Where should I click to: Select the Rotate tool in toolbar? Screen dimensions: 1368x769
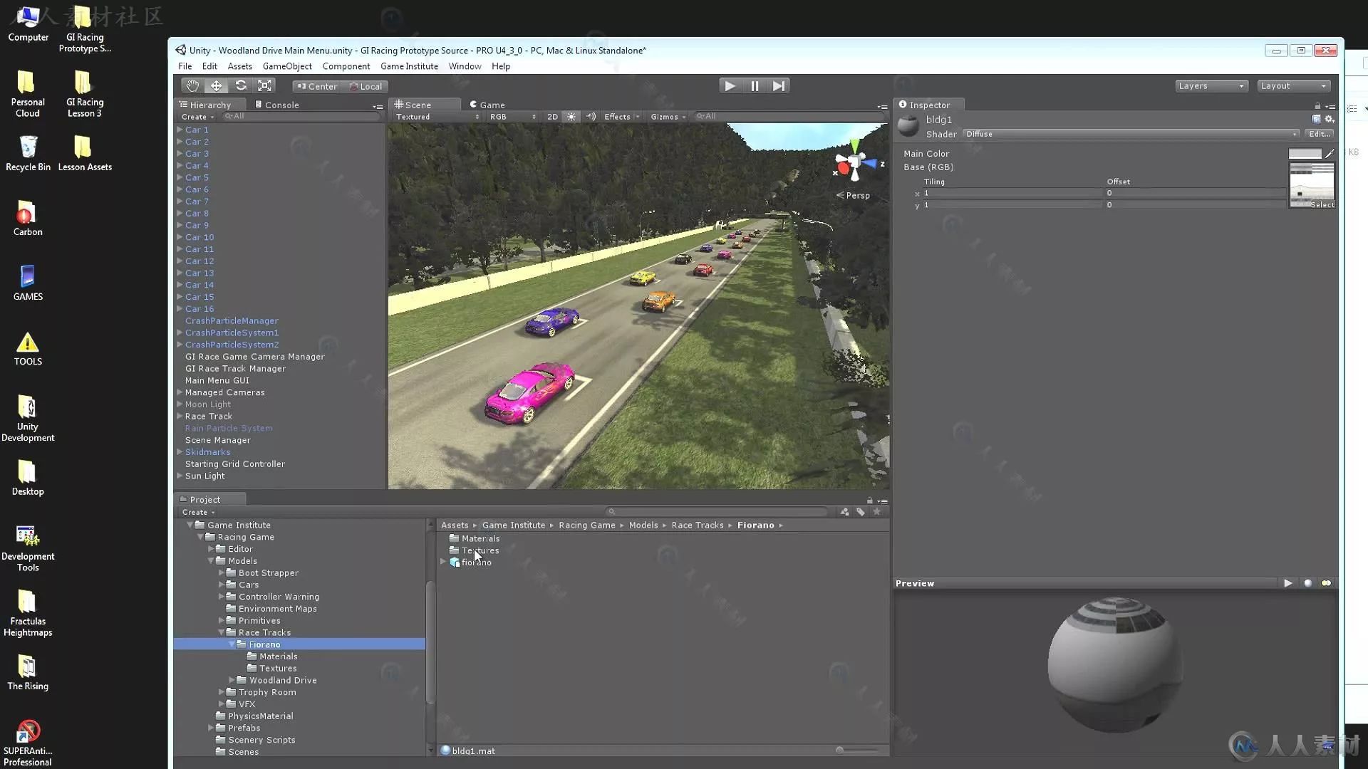241,86
